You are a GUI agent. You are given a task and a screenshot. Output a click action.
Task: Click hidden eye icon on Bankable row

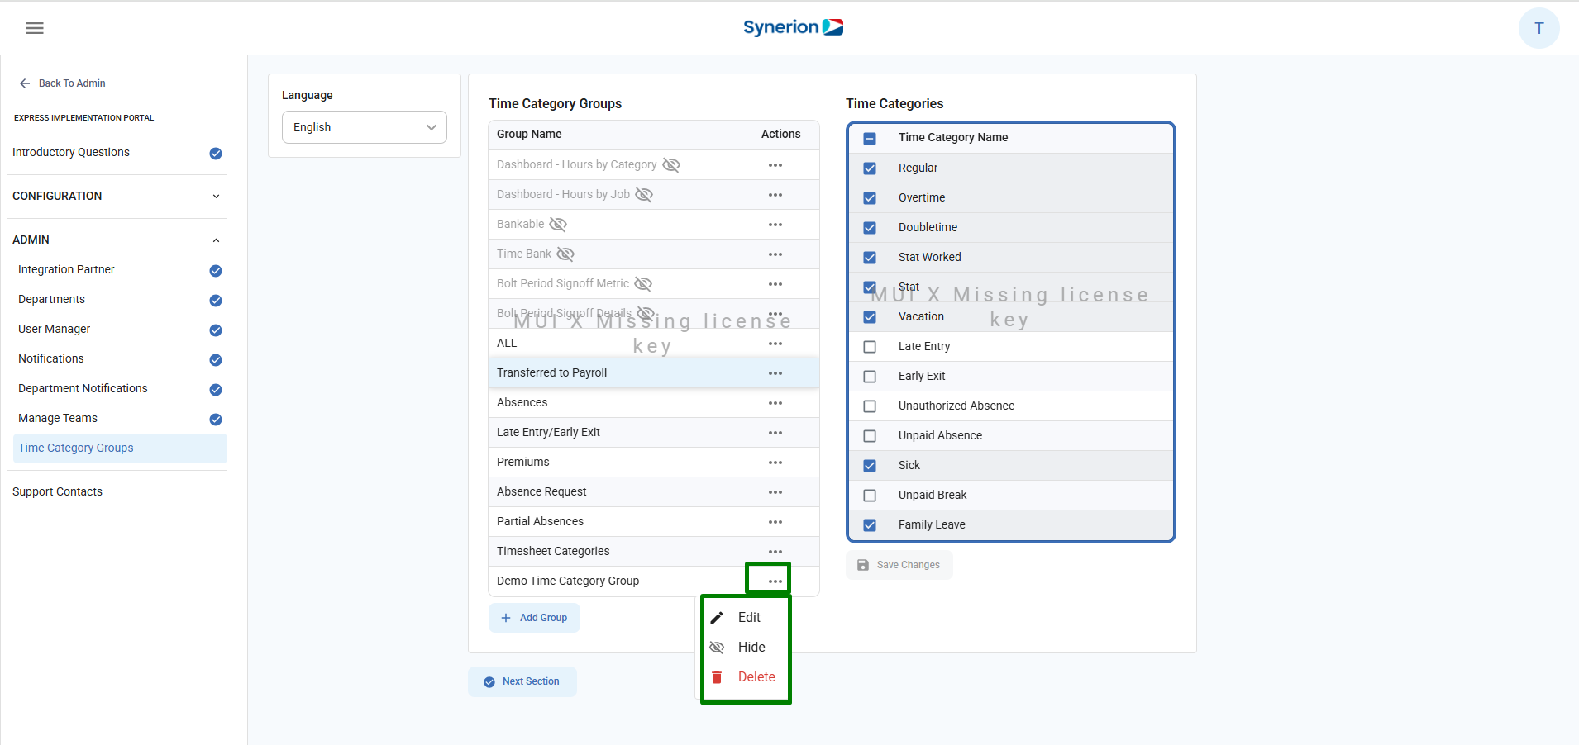coord(558,225)
